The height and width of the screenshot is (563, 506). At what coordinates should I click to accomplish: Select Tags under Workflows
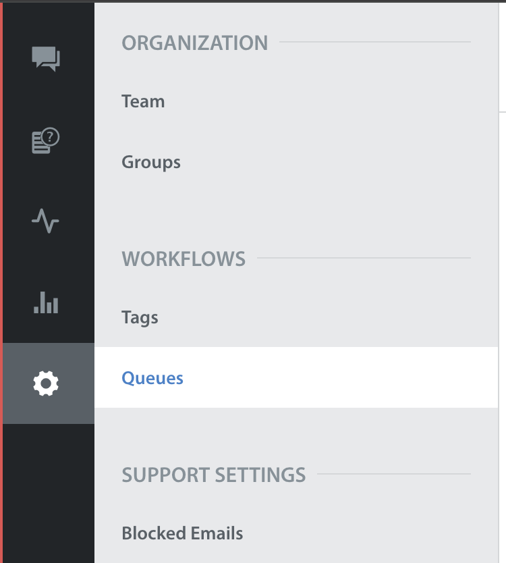tap(140, 318)
